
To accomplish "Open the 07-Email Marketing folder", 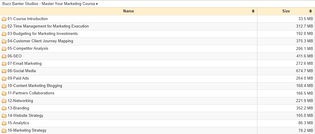I will (24, 63).
